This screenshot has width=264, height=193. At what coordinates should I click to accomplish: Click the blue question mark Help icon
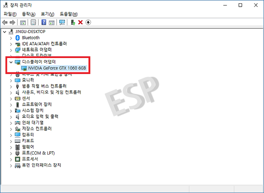pyautogui.click(x=44, y=22)
